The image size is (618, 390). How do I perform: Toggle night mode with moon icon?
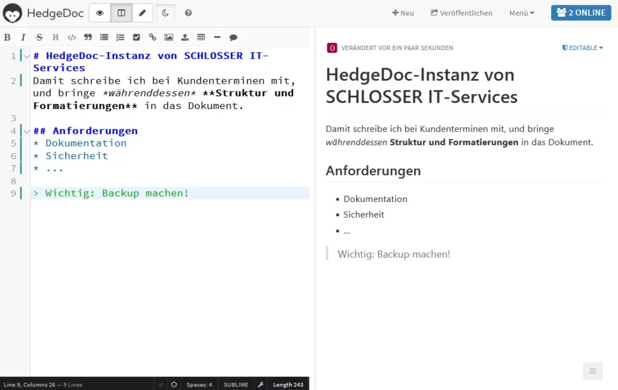[x=165, y=13]
